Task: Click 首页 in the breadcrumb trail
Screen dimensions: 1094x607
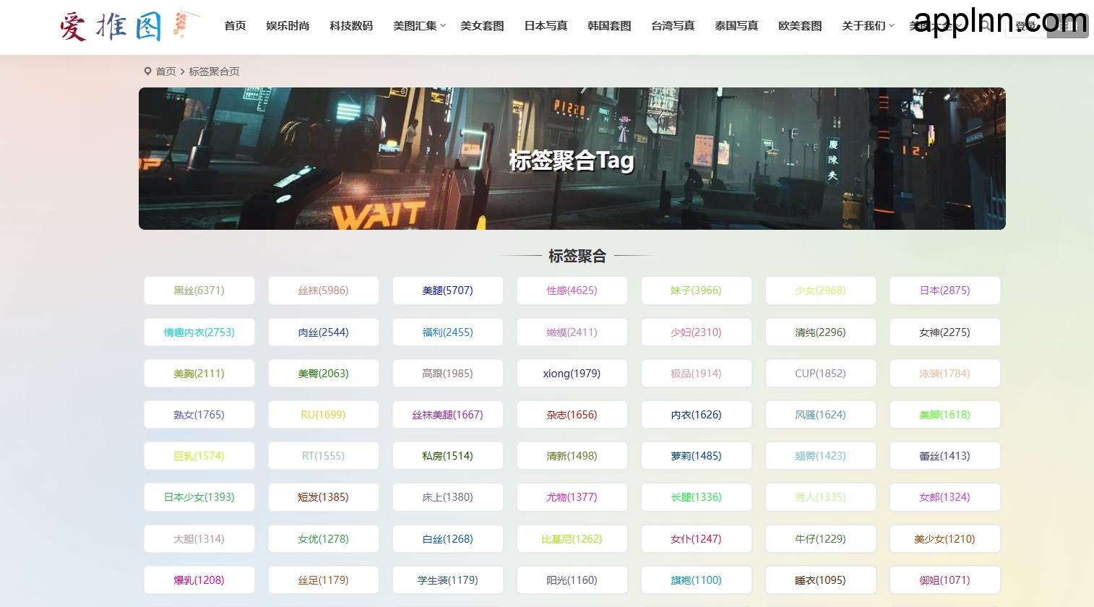Action: pos(165,71)
